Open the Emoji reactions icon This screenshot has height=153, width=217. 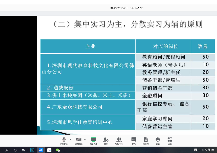[x=158, y=140]
